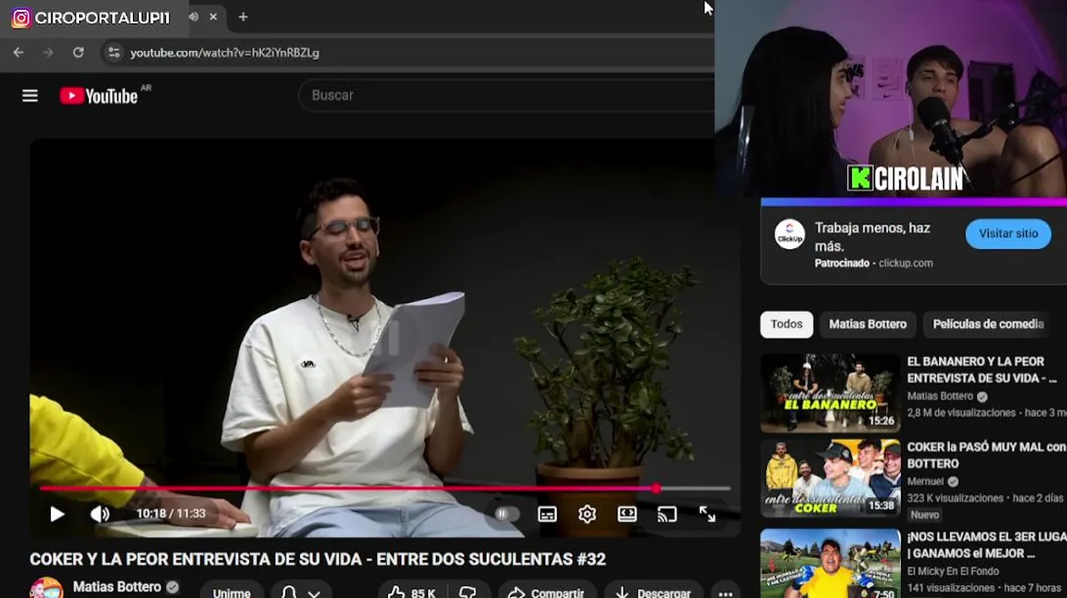Toggle subtitles in the video player
The width and height of the screenshot is (1067, 598).
547,514
